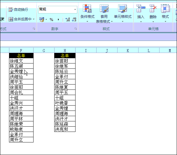Select cell containing 陈五湖
Image resolution: width=177 pixels, height=155 pixels.
pos(21,66)
